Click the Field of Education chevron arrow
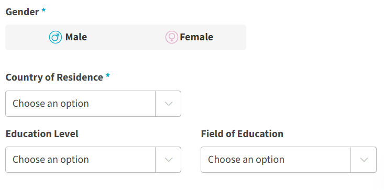This screenshot has height=190, width=384. point(364,160)
